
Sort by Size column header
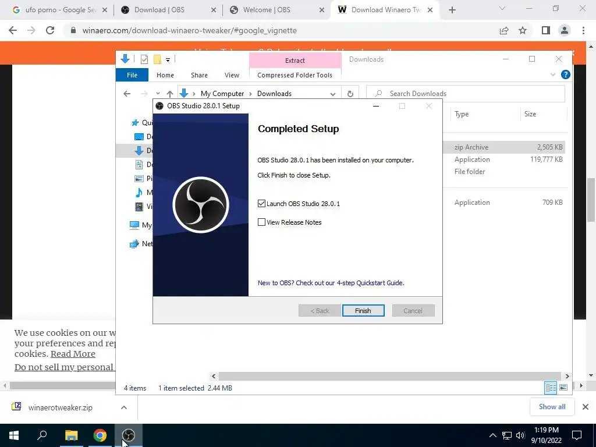[x=530, y=114]
